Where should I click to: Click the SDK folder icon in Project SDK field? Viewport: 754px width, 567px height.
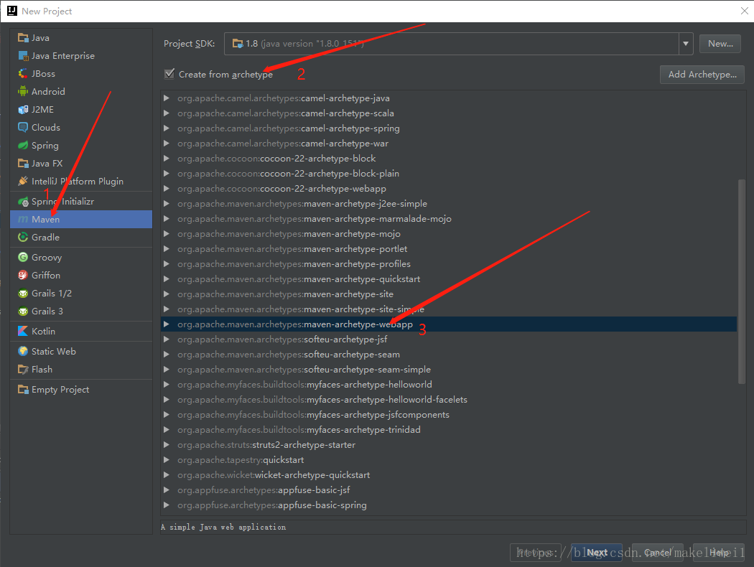[238, 44]
